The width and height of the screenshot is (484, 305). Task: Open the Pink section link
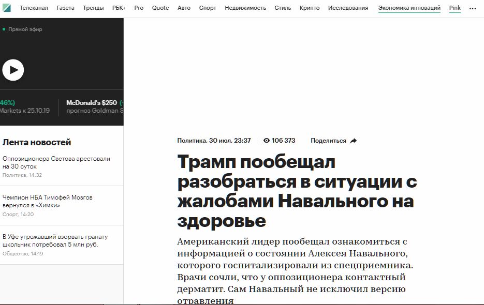pyautogui.click(x=454, y=8)
